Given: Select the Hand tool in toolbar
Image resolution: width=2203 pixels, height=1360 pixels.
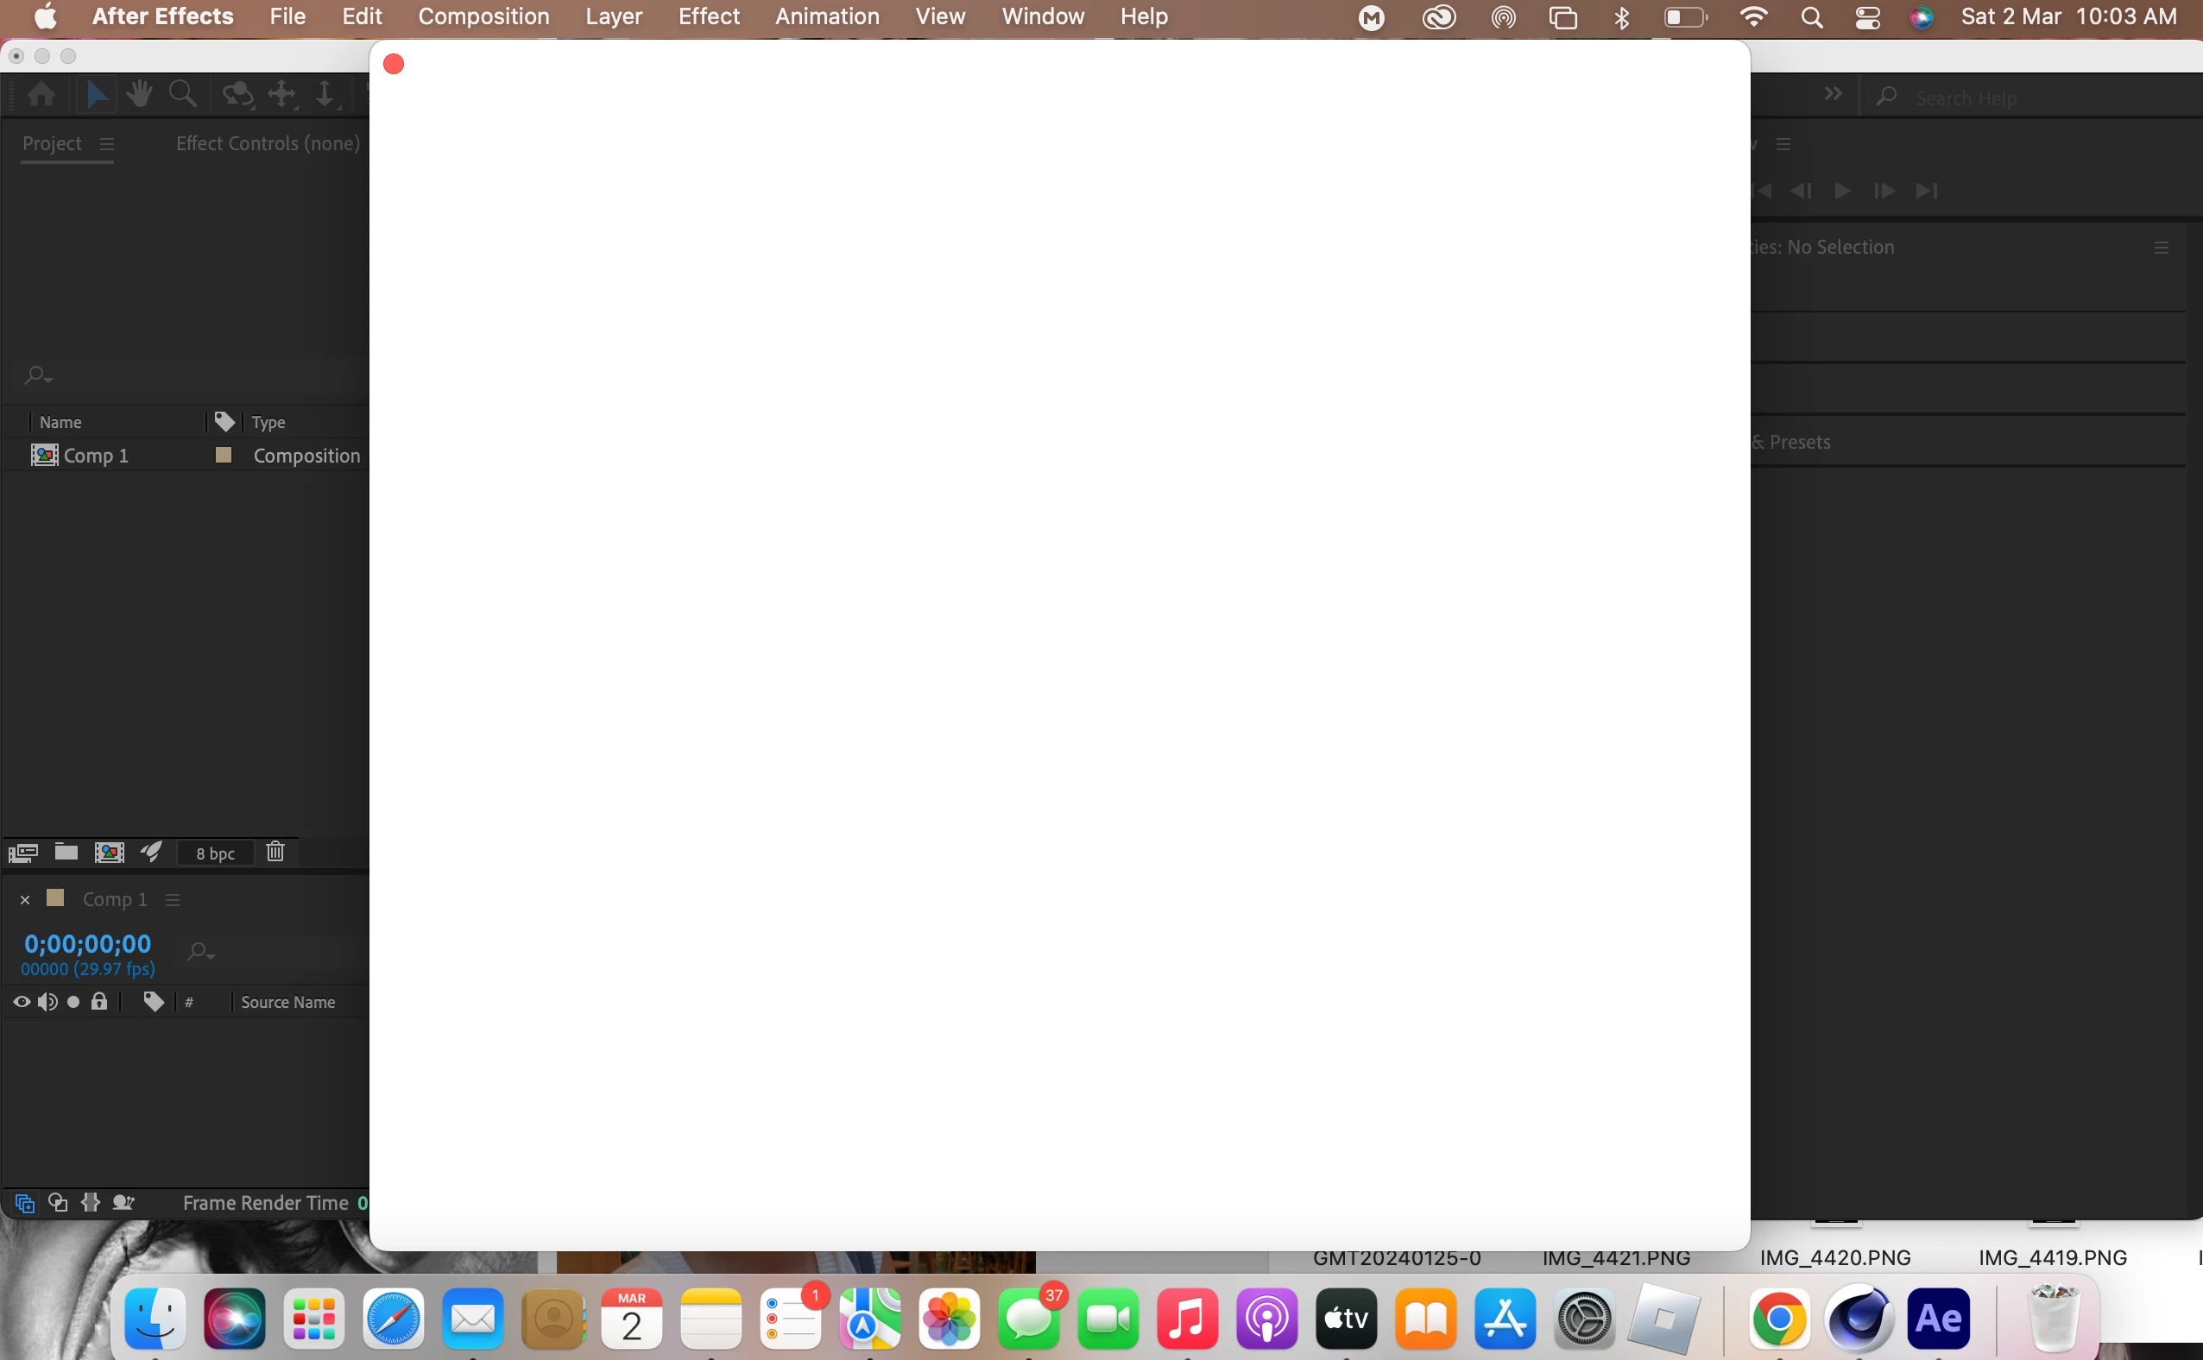Looking at the screenshot, I should click(x=138, y=93).
